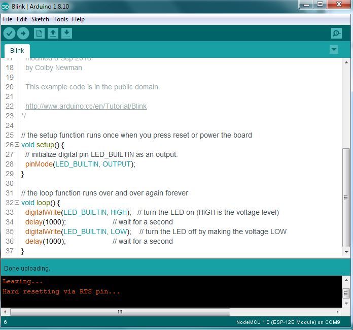
Task: Click 'This example code is in the public domain' line
Action: click(x=92, y=87)
